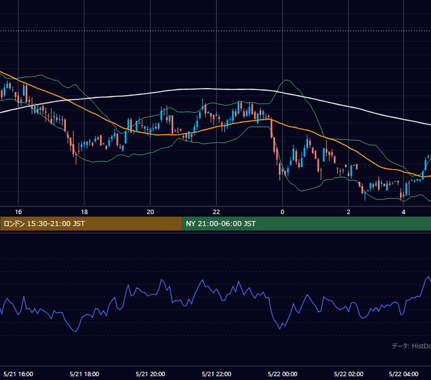Screen dimensions: 431x380
Task: Click the 5/21 20:00 time label
Action: 150,374
